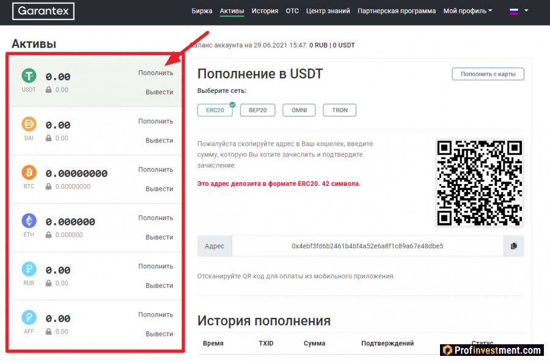550x362 pixels.
Task: Click Пополнить for BTC
Action: (156, 169)
